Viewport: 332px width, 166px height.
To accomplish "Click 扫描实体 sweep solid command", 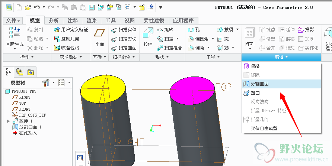I will click(124, 30).
